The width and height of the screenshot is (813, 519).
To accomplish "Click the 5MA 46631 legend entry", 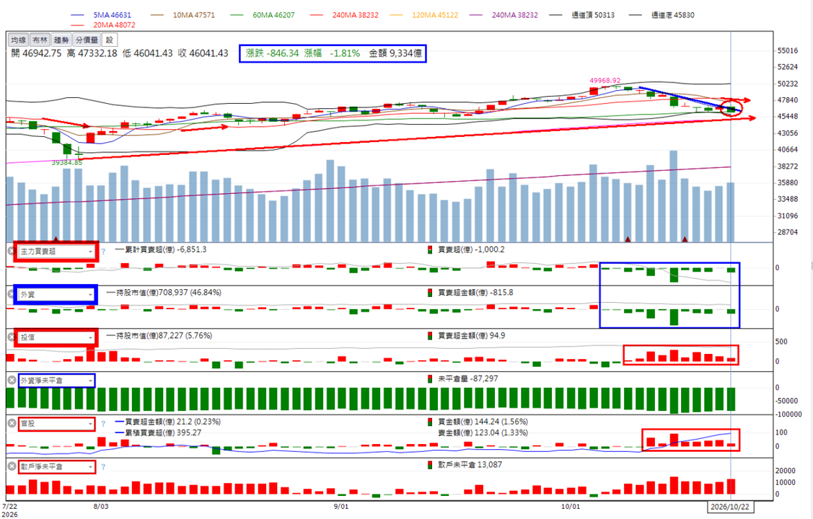I will click(x=112, y=15).
